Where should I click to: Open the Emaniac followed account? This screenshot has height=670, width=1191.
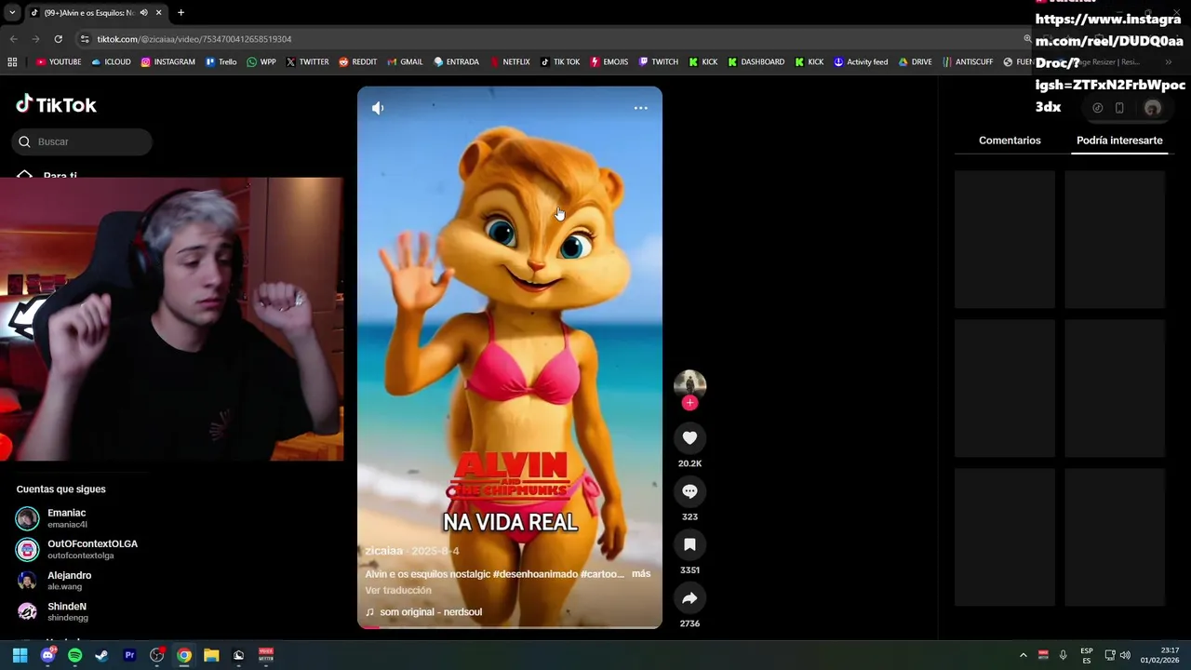[x=84, y=518]
